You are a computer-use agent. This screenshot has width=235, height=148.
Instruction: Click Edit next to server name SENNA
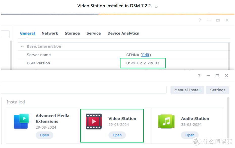click(146, 55)
